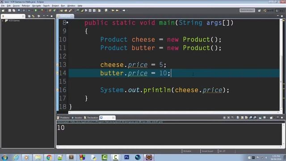286x161 pixels.
Task: Click Remove All Terminated Launches icon
Action: (x=232, y=118)
